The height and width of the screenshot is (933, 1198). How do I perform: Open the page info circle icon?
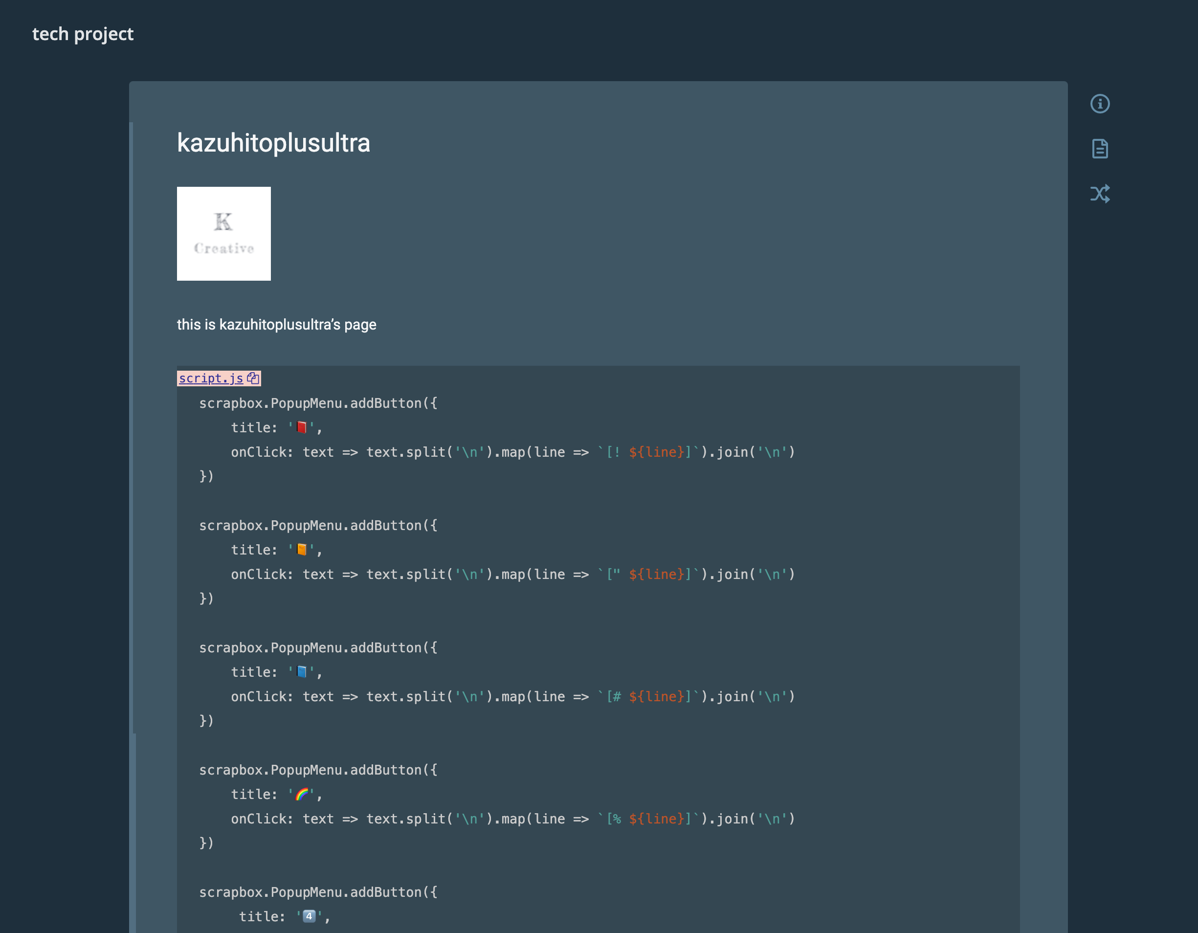1099,104
